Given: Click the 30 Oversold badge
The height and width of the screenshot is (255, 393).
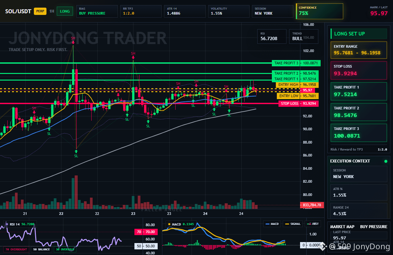Looking at the screenshot, I should point(65,249).
